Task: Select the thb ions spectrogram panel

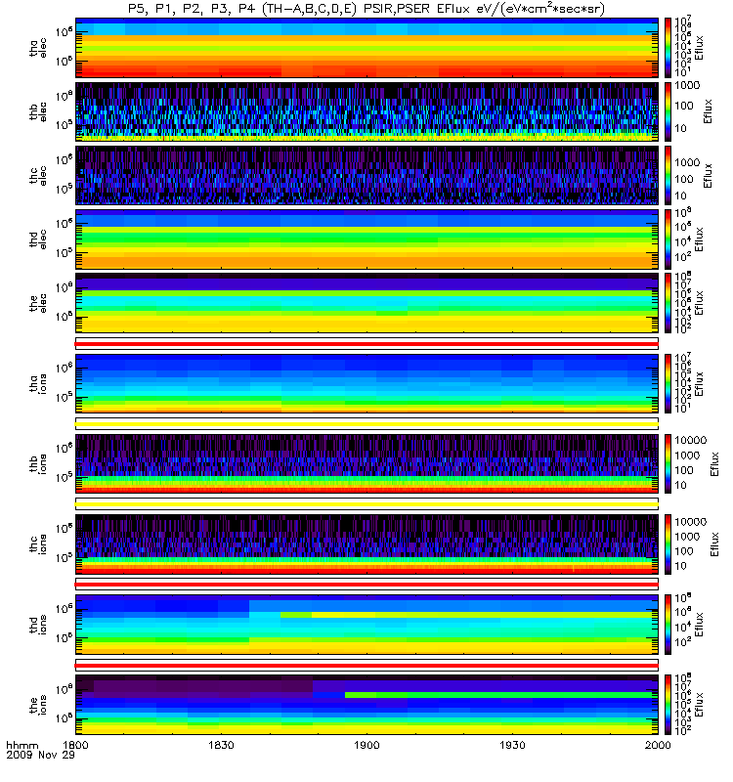Action: (x=366, y=463)
